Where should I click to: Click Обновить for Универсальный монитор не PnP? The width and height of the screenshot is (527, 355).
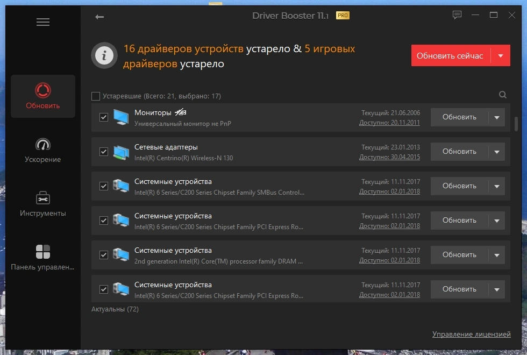[x=459, y=117]
